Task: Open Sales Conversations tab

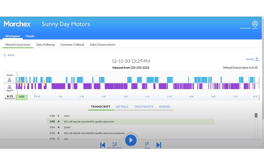Action: 103,45
